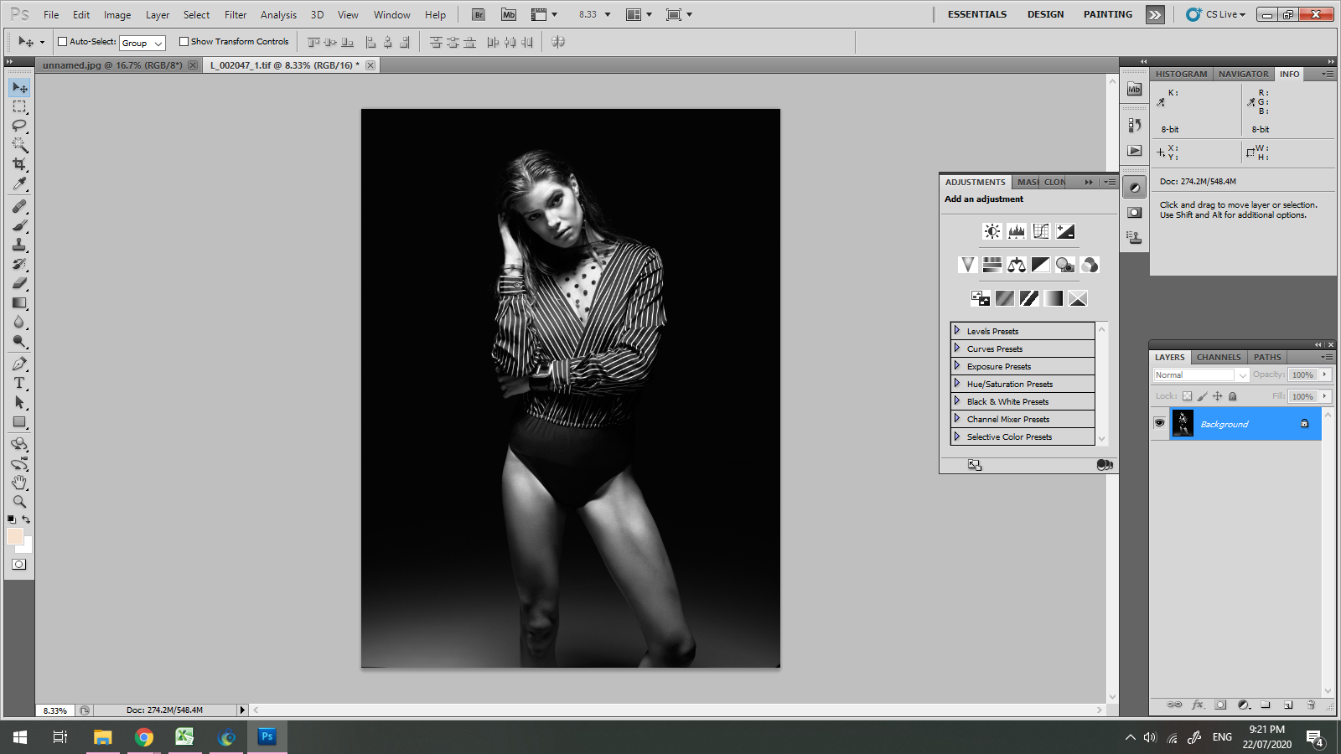
Task: Select the Lasso tool
Action: pyautogui.click(x=19, y=126)
